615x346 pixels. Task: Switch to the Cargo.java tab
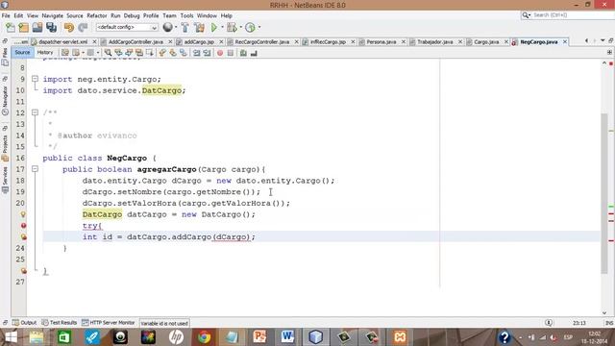point(486,41)
